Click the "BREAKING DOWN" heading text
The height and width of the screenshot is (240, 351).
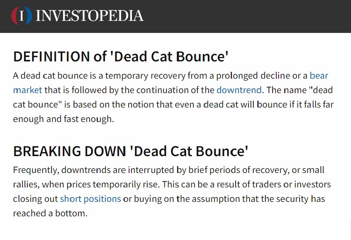69,151
